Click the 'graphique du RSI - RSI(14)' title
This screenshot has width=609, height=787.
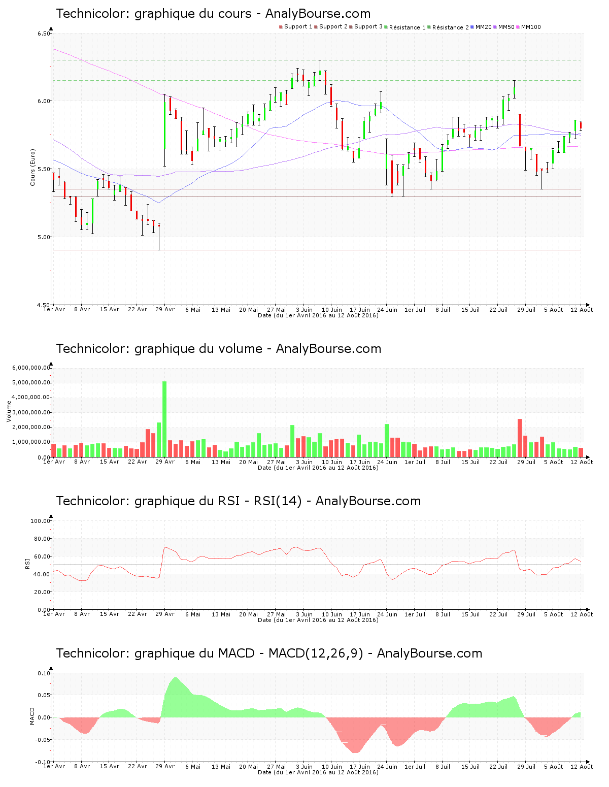point(239,501)
